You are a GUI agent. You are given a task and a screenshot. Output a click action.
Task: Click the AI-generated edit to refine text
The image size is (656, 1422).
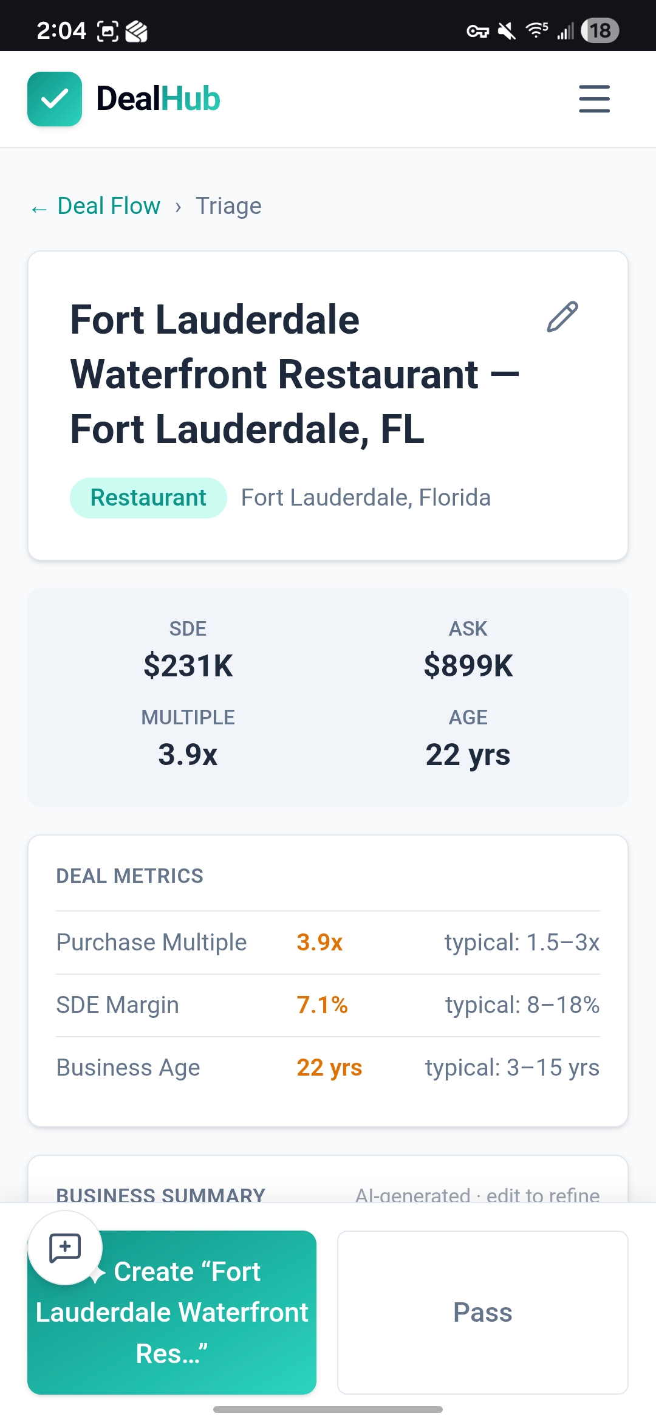tap(477, 1195)
